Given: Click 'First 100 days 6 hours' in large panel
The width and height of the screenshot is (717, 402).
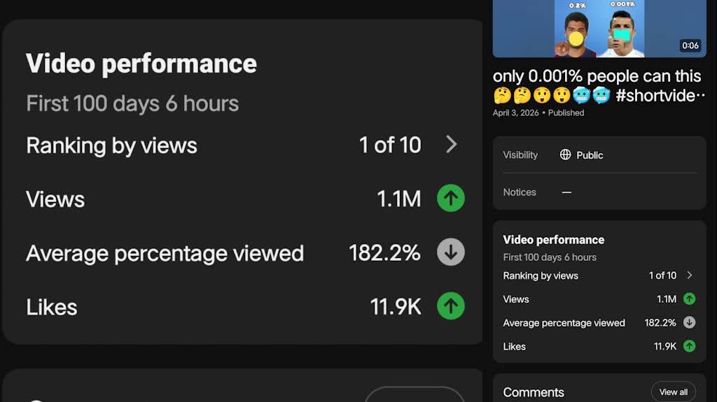Looking at the screenshot, I should point(132,103).
